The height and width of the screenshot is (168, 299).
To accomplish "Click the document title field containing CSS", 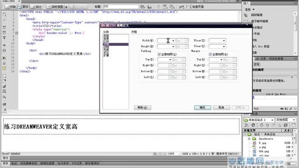I will tap(121, 7).
